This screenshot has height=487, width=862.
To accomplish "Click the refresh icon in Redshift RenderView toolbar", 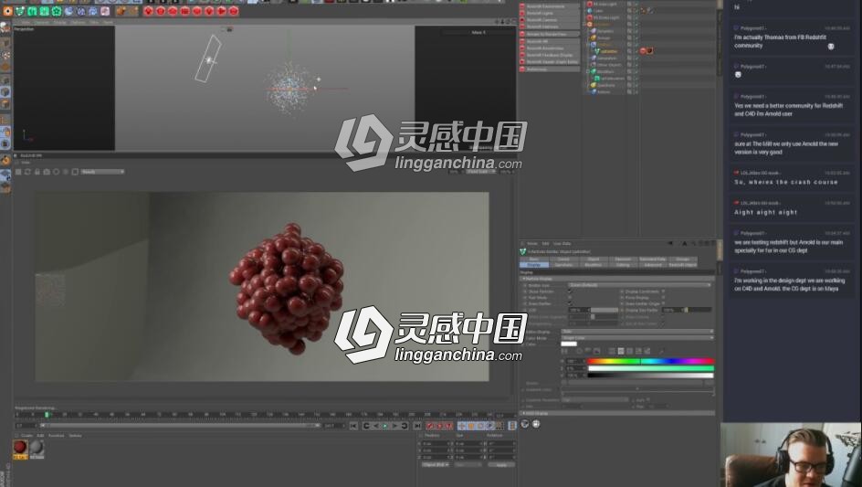I will click(27, 172).
